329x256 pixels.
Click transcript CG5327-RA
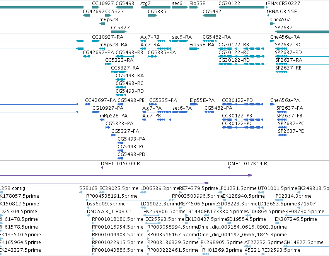tap(125, 68)
